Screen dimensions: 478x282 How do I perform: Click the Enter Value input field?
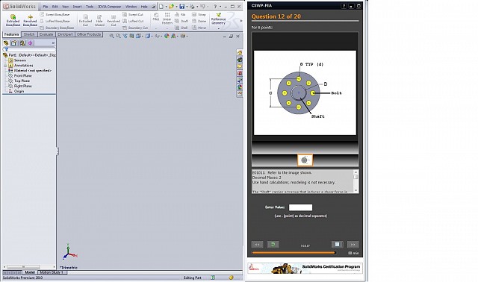coord(300,207)
